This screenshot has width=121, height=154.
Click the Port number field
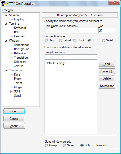pos(107,31)
